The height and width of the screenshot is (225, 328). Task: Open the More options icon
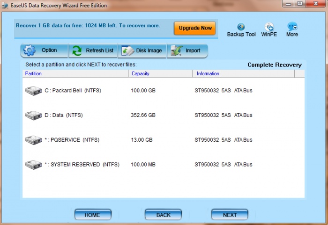coord(292,28)
